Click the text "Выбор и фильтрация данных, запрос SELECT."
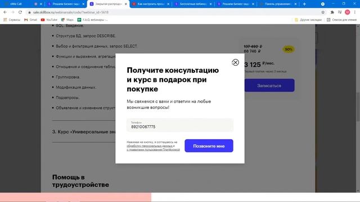 tap(97, 46)
